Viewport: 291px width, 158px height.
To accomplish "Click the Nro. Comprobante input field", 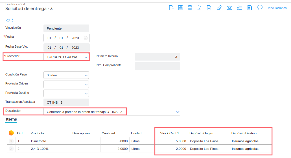I will 157,66.
